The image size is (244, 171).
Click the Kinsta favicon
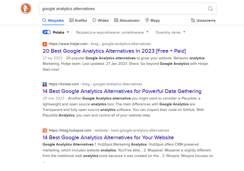coord(45,84)
